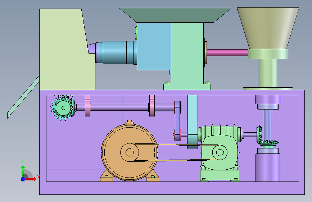This screenshot has height=202, width=312.
Task: Select the mint green support block
Action: click(187, 56)
